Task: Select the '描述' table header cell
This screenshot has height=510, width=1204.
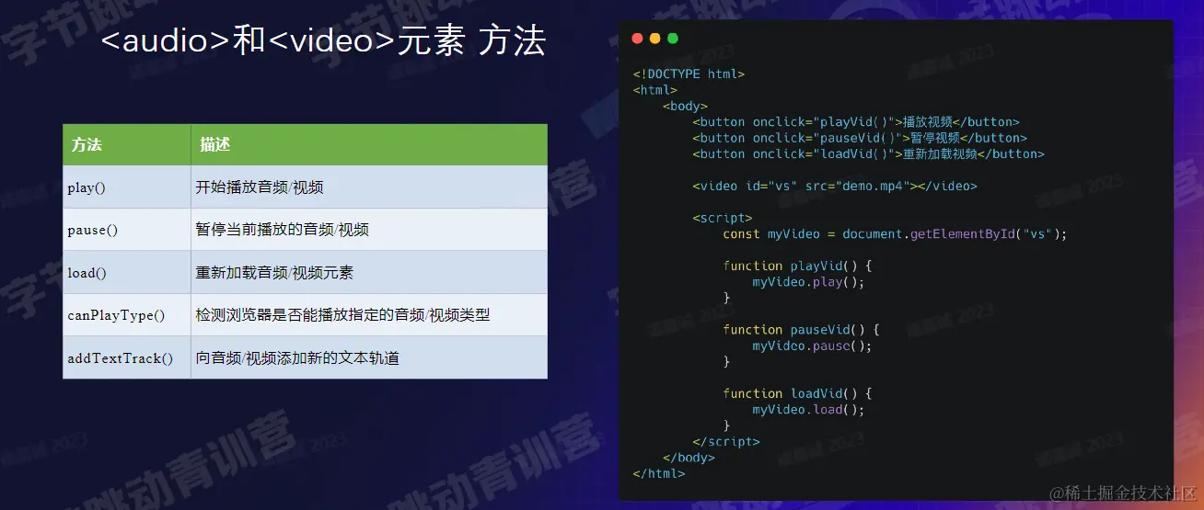Action: tap(369, 144)
